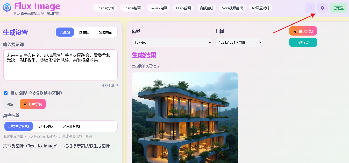The width and height of the screenshot is (349, 163).
Task: Open settings via the gear icon
Action: tap(323, 8)
